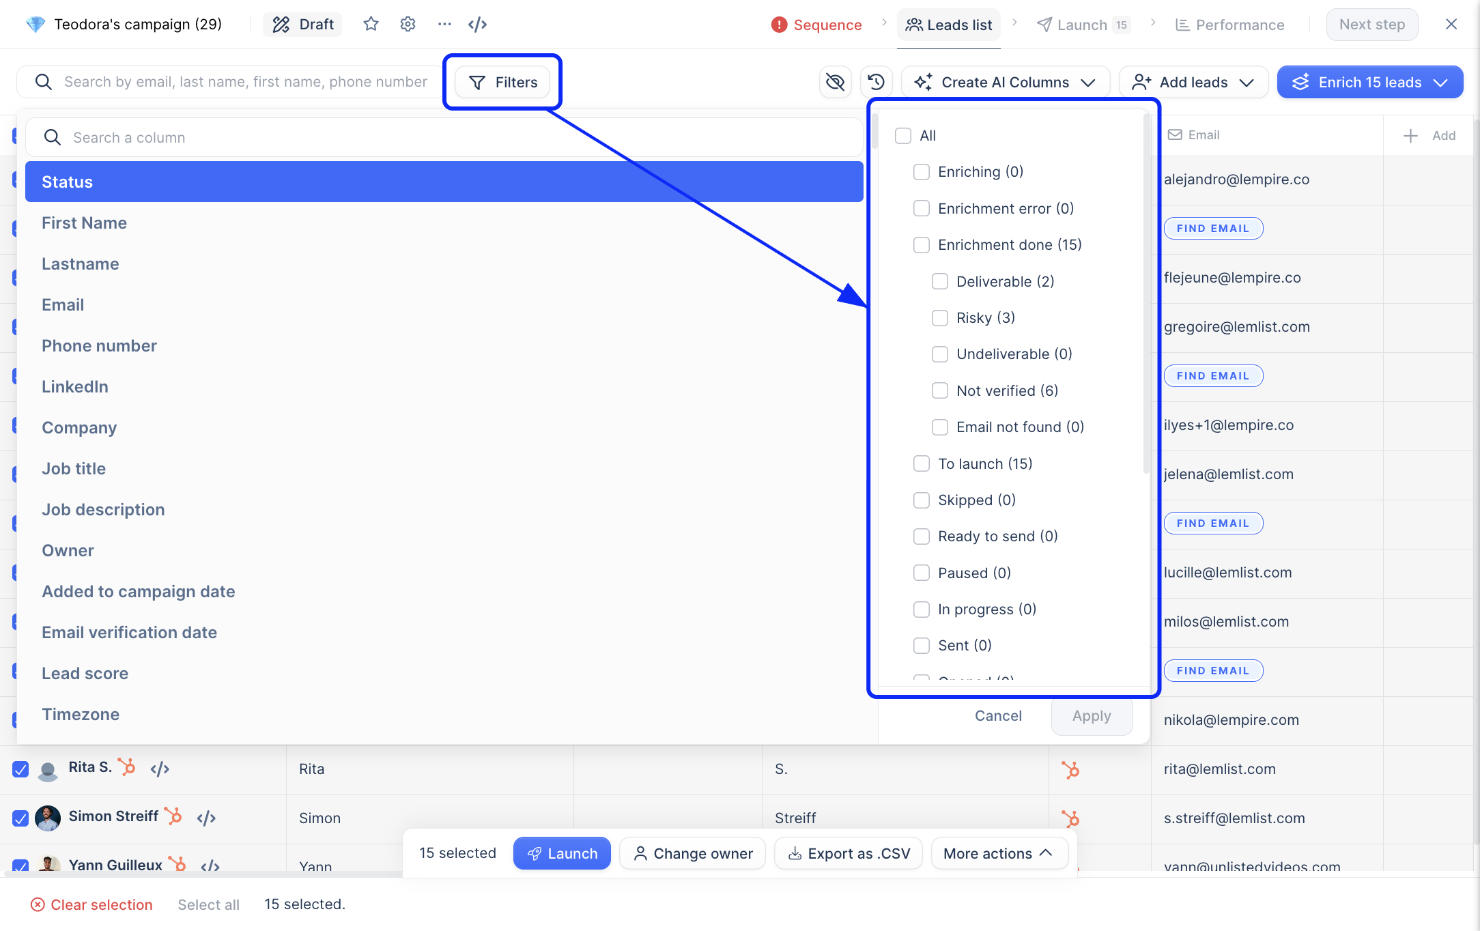Click HubSpot icon next to Simon Streiff

pos(173,816)
